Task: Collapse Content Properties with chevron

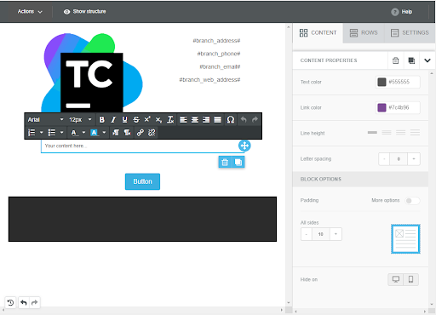Action: (427, 60)
